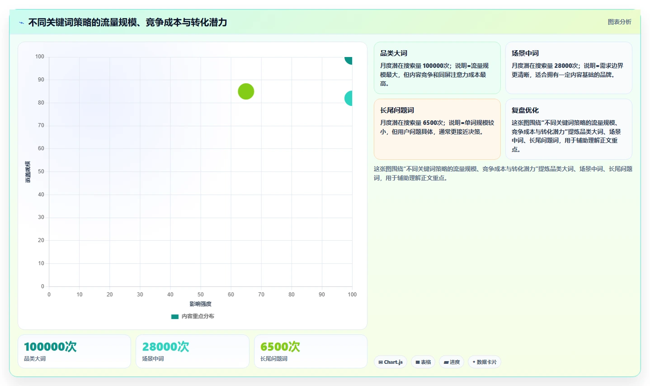Select the 数据卡片 tag
Image resolution: width=650 pixels, height=386 pixels.
pyautogui.click(x=485, y=362)
